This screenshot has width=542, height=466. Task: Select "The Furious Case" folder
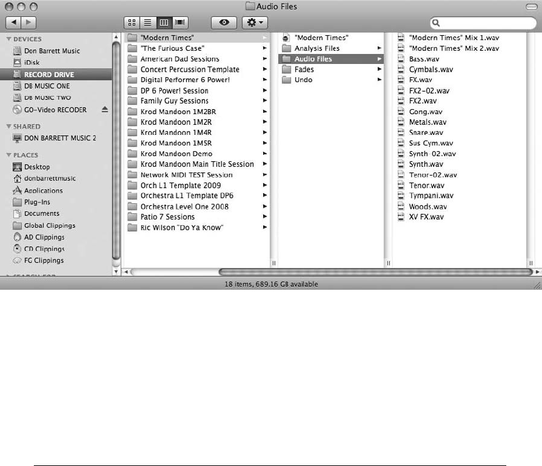click(x=197, y=48)
